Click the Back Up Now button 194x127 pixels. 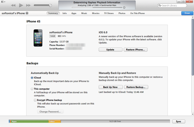click(111, 87)
